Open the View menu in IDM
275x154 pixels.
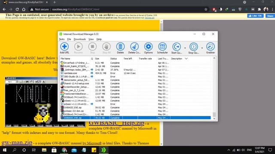[91, 39]
